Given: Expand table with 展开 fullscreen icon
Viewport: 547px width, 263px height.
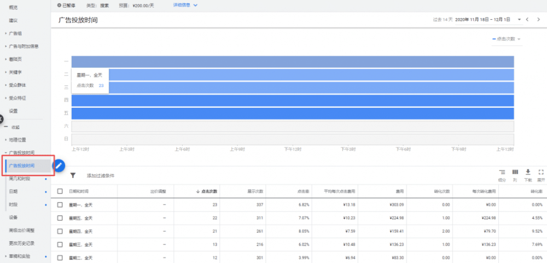Looking at the screenshot, I should [541, 172].
